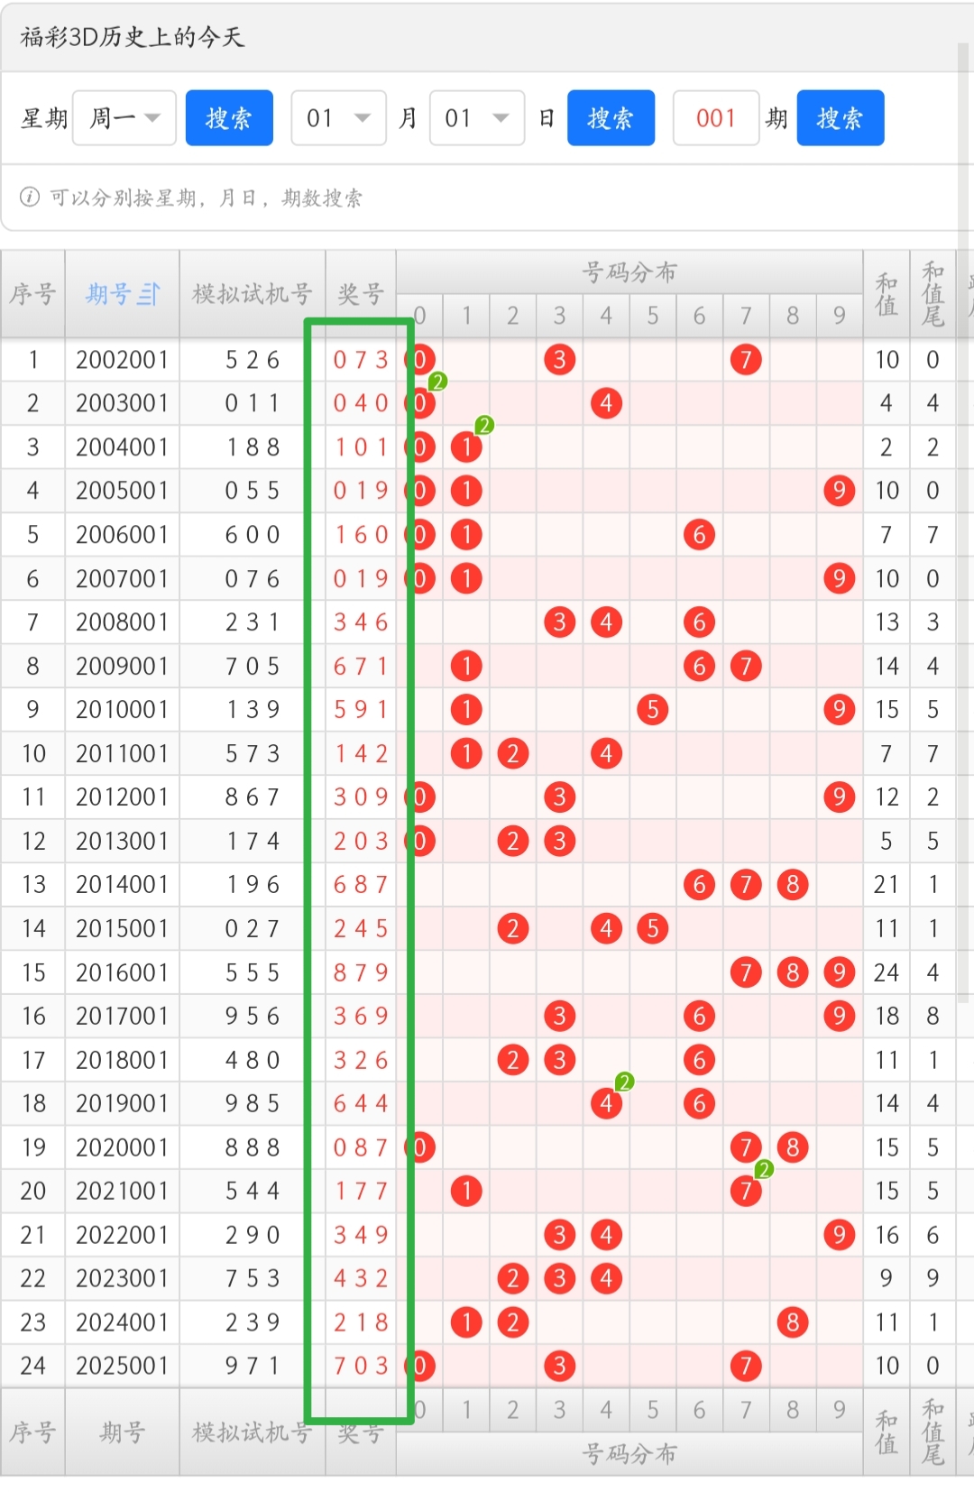
Task: Click winning number 703 in row 2025001
Action: coord(361,1366)
